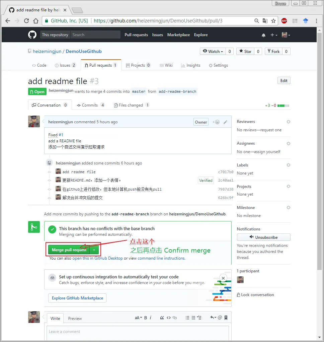Click Explore GitHub Marketplace button

[x=77, y=298]
